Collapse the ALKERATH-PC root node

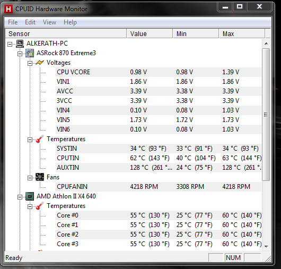pos(10,44)
